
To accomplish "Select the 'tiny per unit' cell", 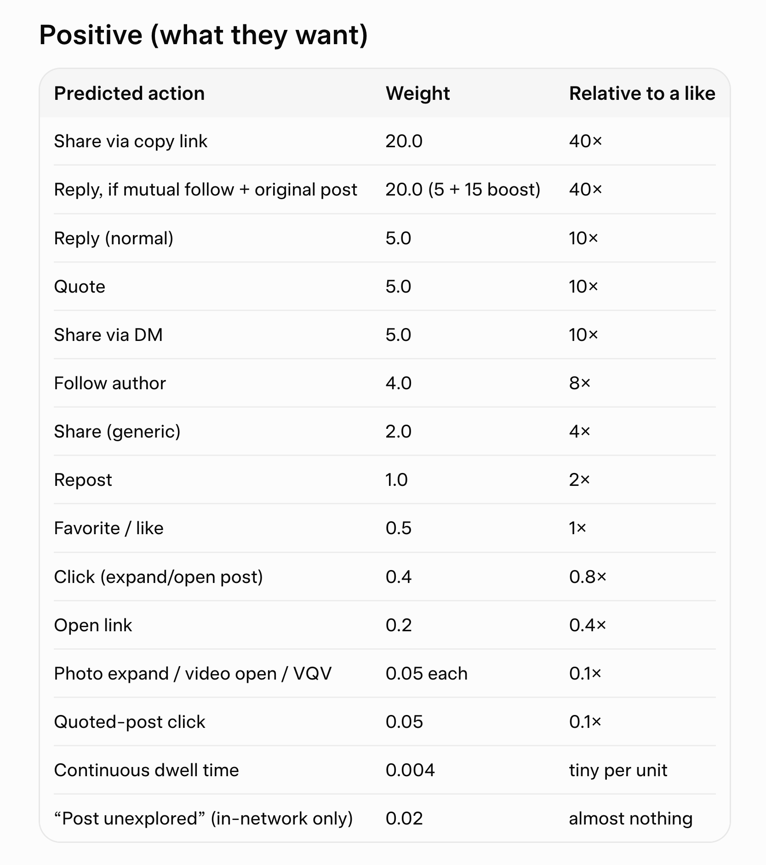I will click(x=618, y=770).
